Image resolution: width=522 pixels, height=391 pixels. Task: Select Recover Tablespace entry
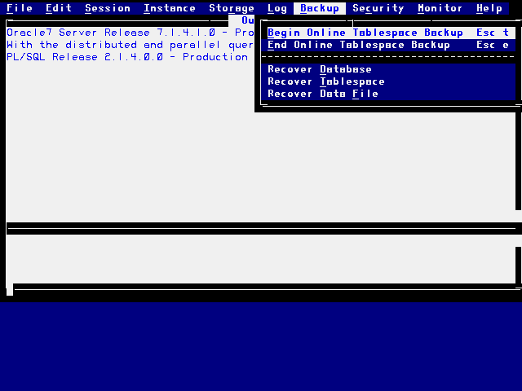click(x=326, y=81)
